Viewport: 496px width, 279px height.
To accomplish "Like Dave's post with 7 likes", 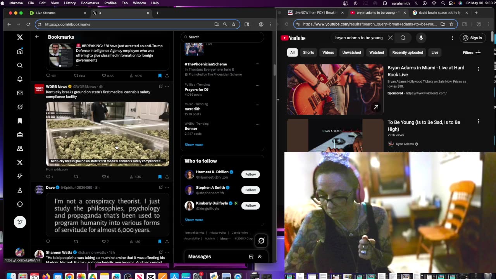I will point(105,241).
